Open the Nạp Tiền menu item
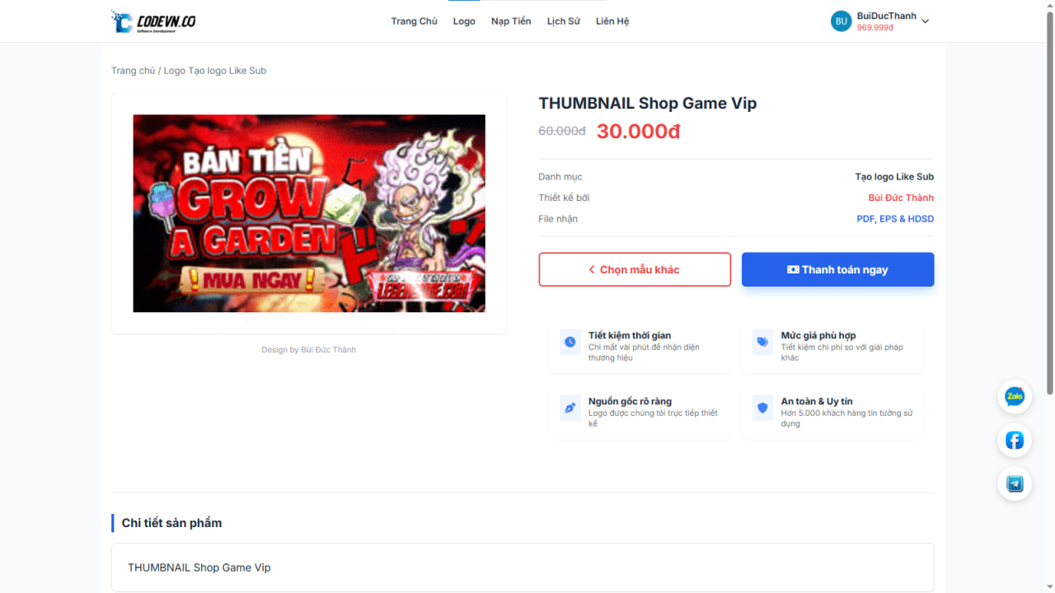The width and height of the screenshot is (1055, 593). tap(511, 21)
